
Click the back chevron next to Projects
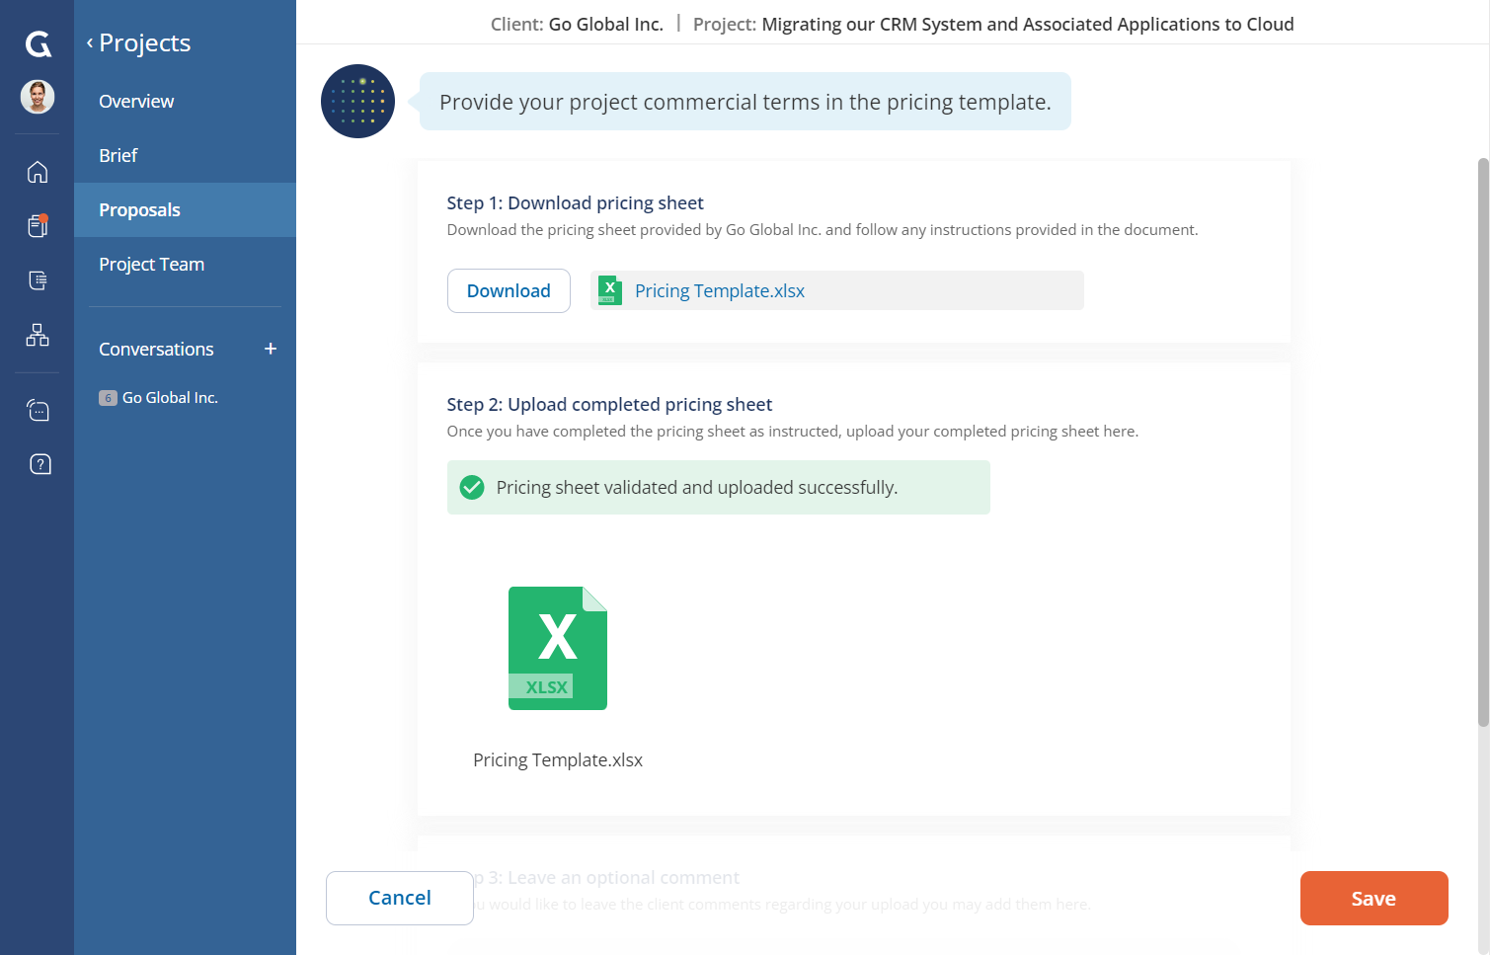pyautogui.click(x=90, y=42)
